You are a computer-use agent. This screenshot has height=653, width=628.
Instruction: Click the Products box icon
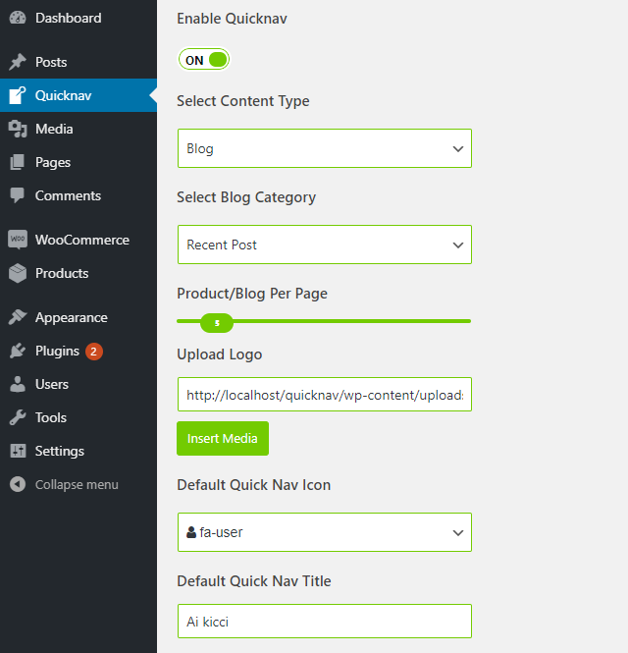coord(18,273)
